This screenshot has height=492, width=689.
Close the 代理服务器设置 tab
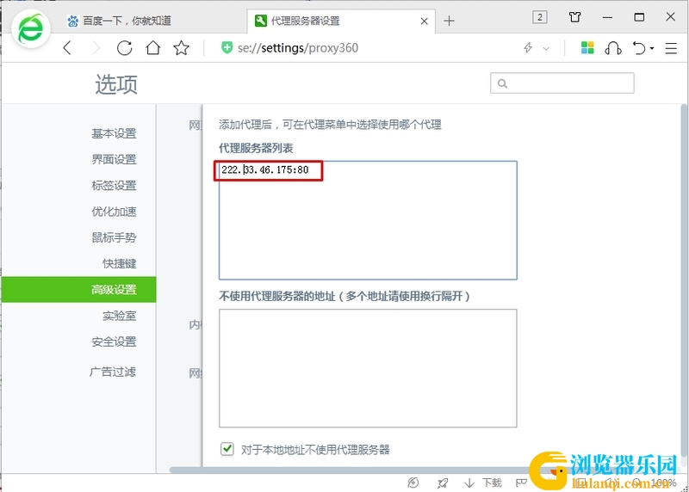(424, 21)
